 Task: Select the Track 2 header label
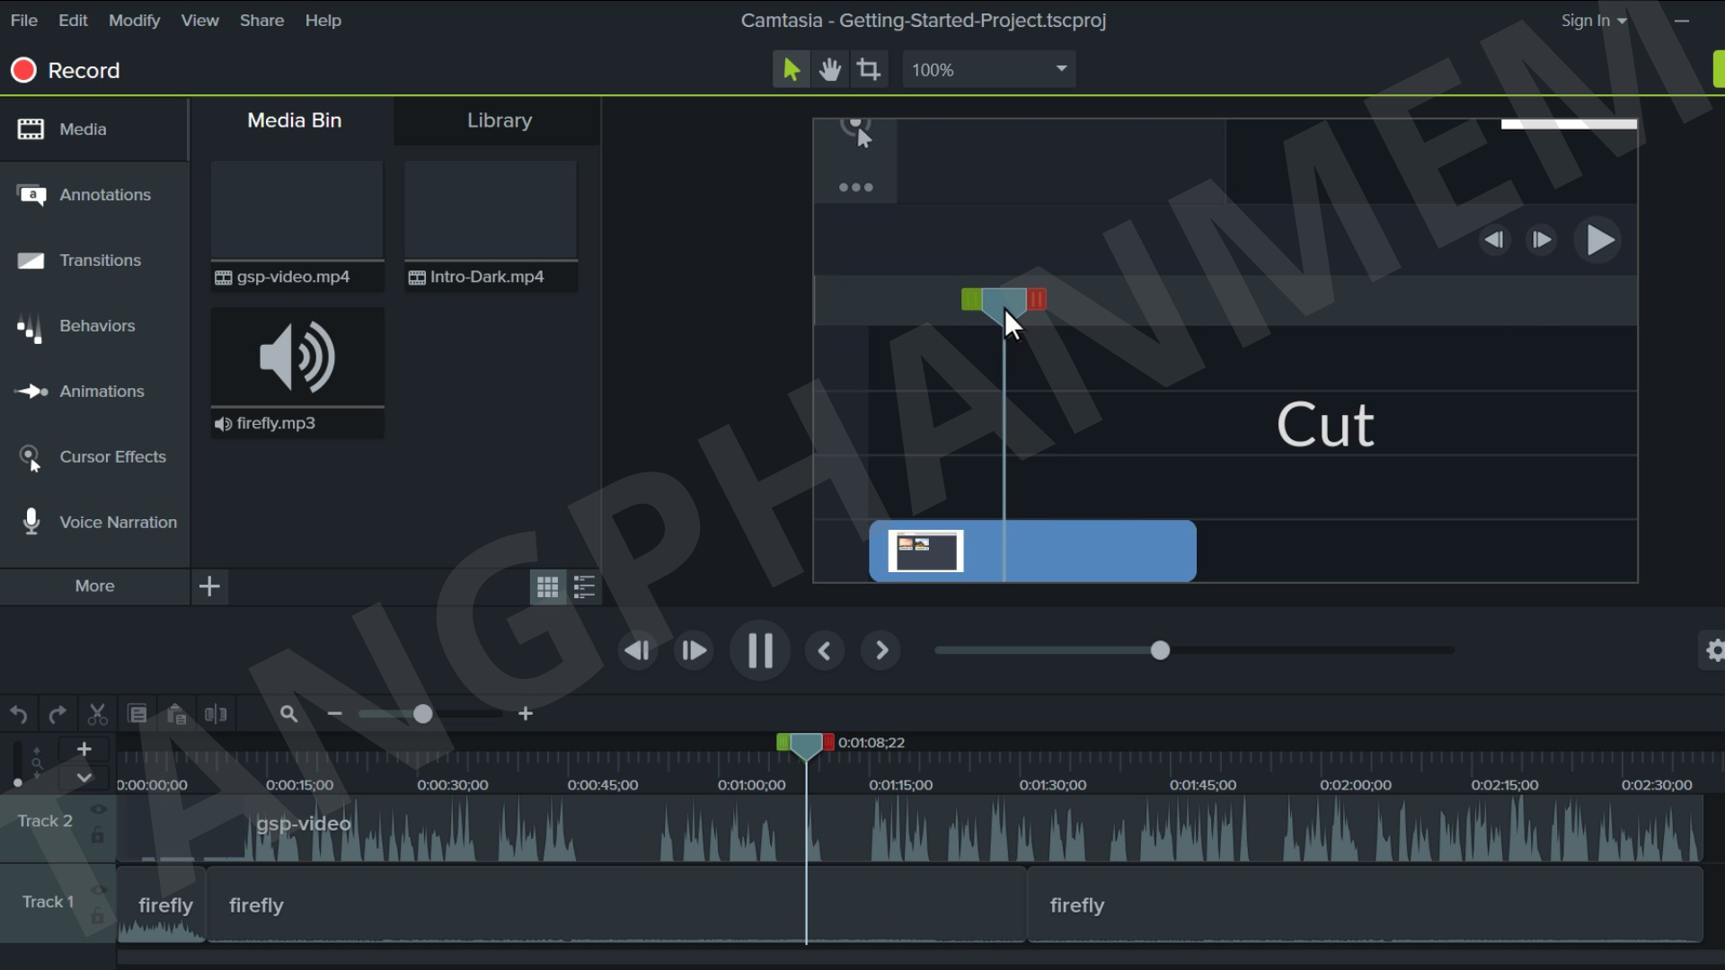[45, 821]
